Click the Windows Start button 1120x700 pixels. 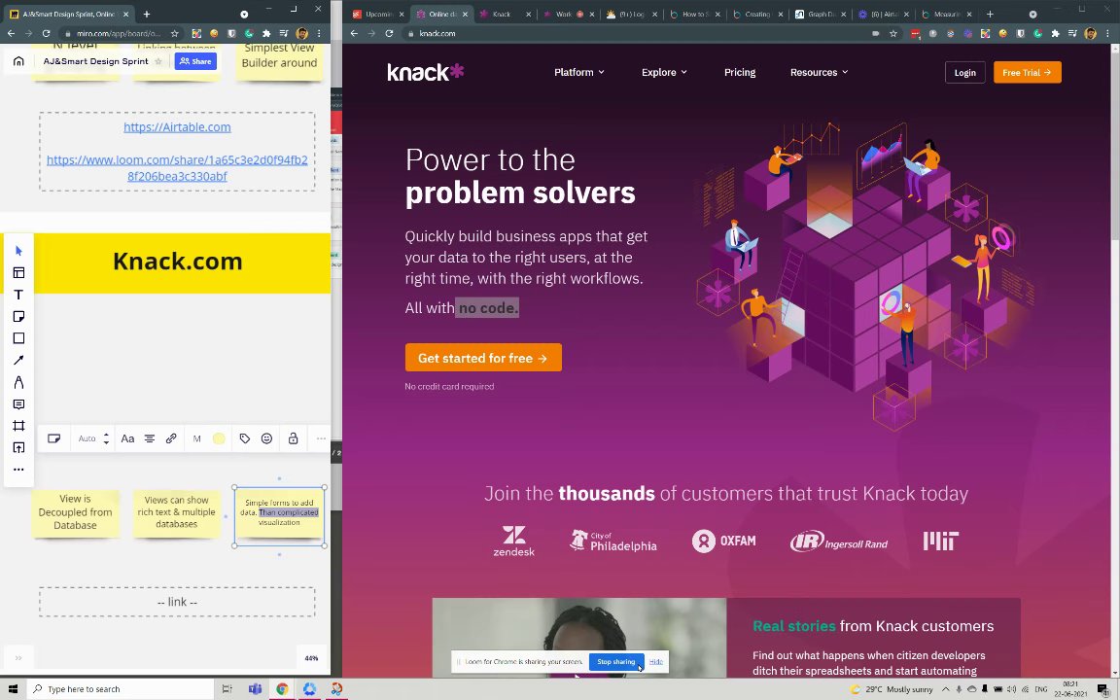(x=12, y=688)
